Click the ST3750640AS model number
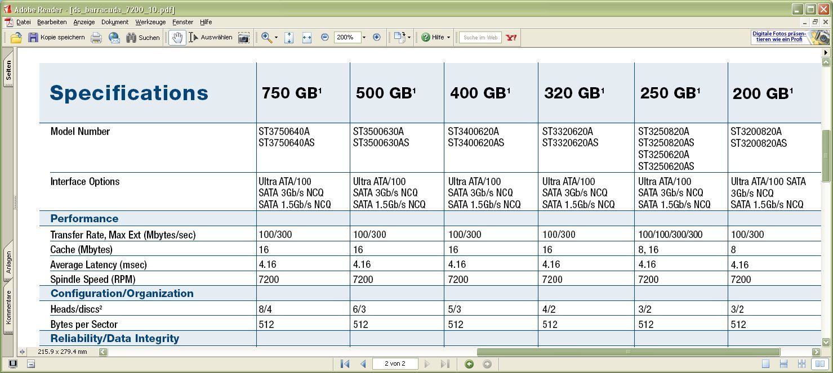This screenshot has width=833, height=373. coord(287,143)
